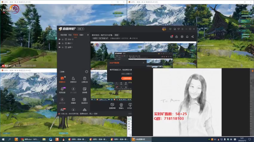Select the 图片 1 source row
254x142 pixels.
click(74, 43)
